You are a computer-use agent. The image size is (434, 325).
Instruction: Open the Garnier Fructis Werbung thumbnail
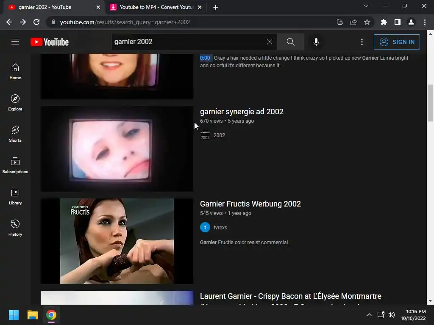coord(117,241)
